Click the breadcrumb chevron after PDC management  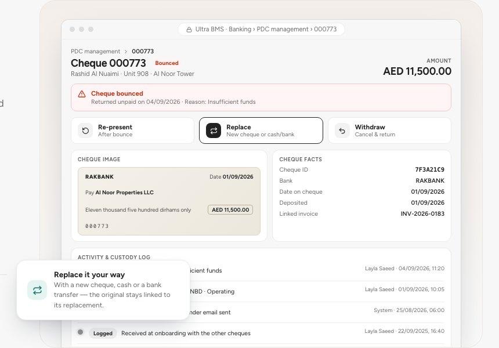126,52
